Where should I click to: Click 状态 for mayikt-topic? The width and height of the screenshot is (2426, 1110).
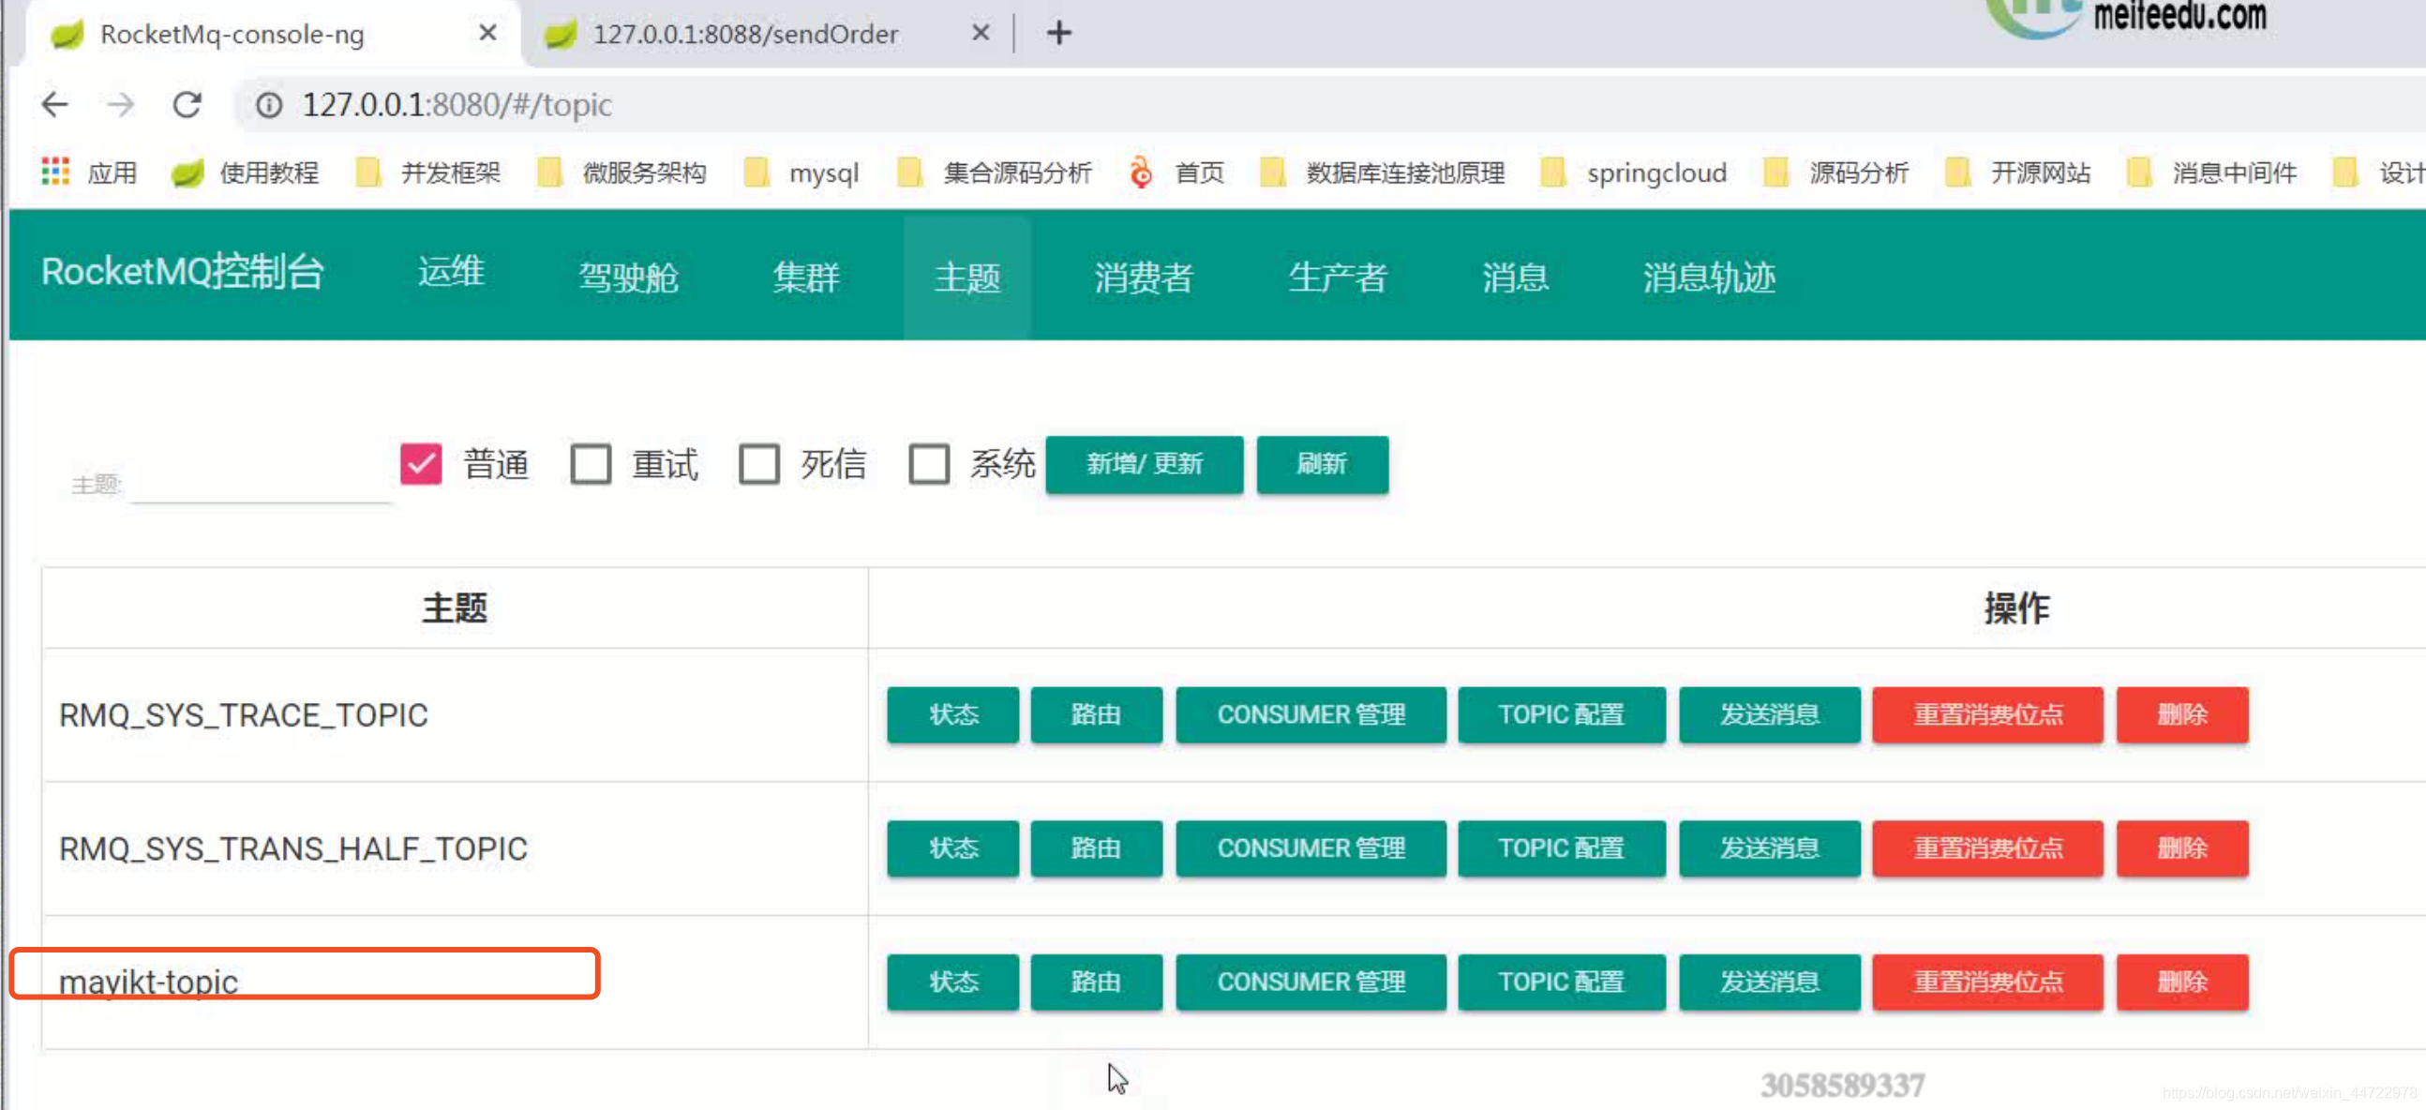[953, 982]
